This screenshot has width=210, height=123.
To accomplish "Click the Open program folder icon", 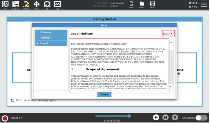I will pos(142,4).
